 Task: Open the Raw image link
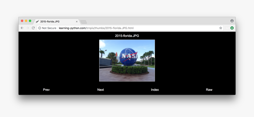click(x=209, y=90)
